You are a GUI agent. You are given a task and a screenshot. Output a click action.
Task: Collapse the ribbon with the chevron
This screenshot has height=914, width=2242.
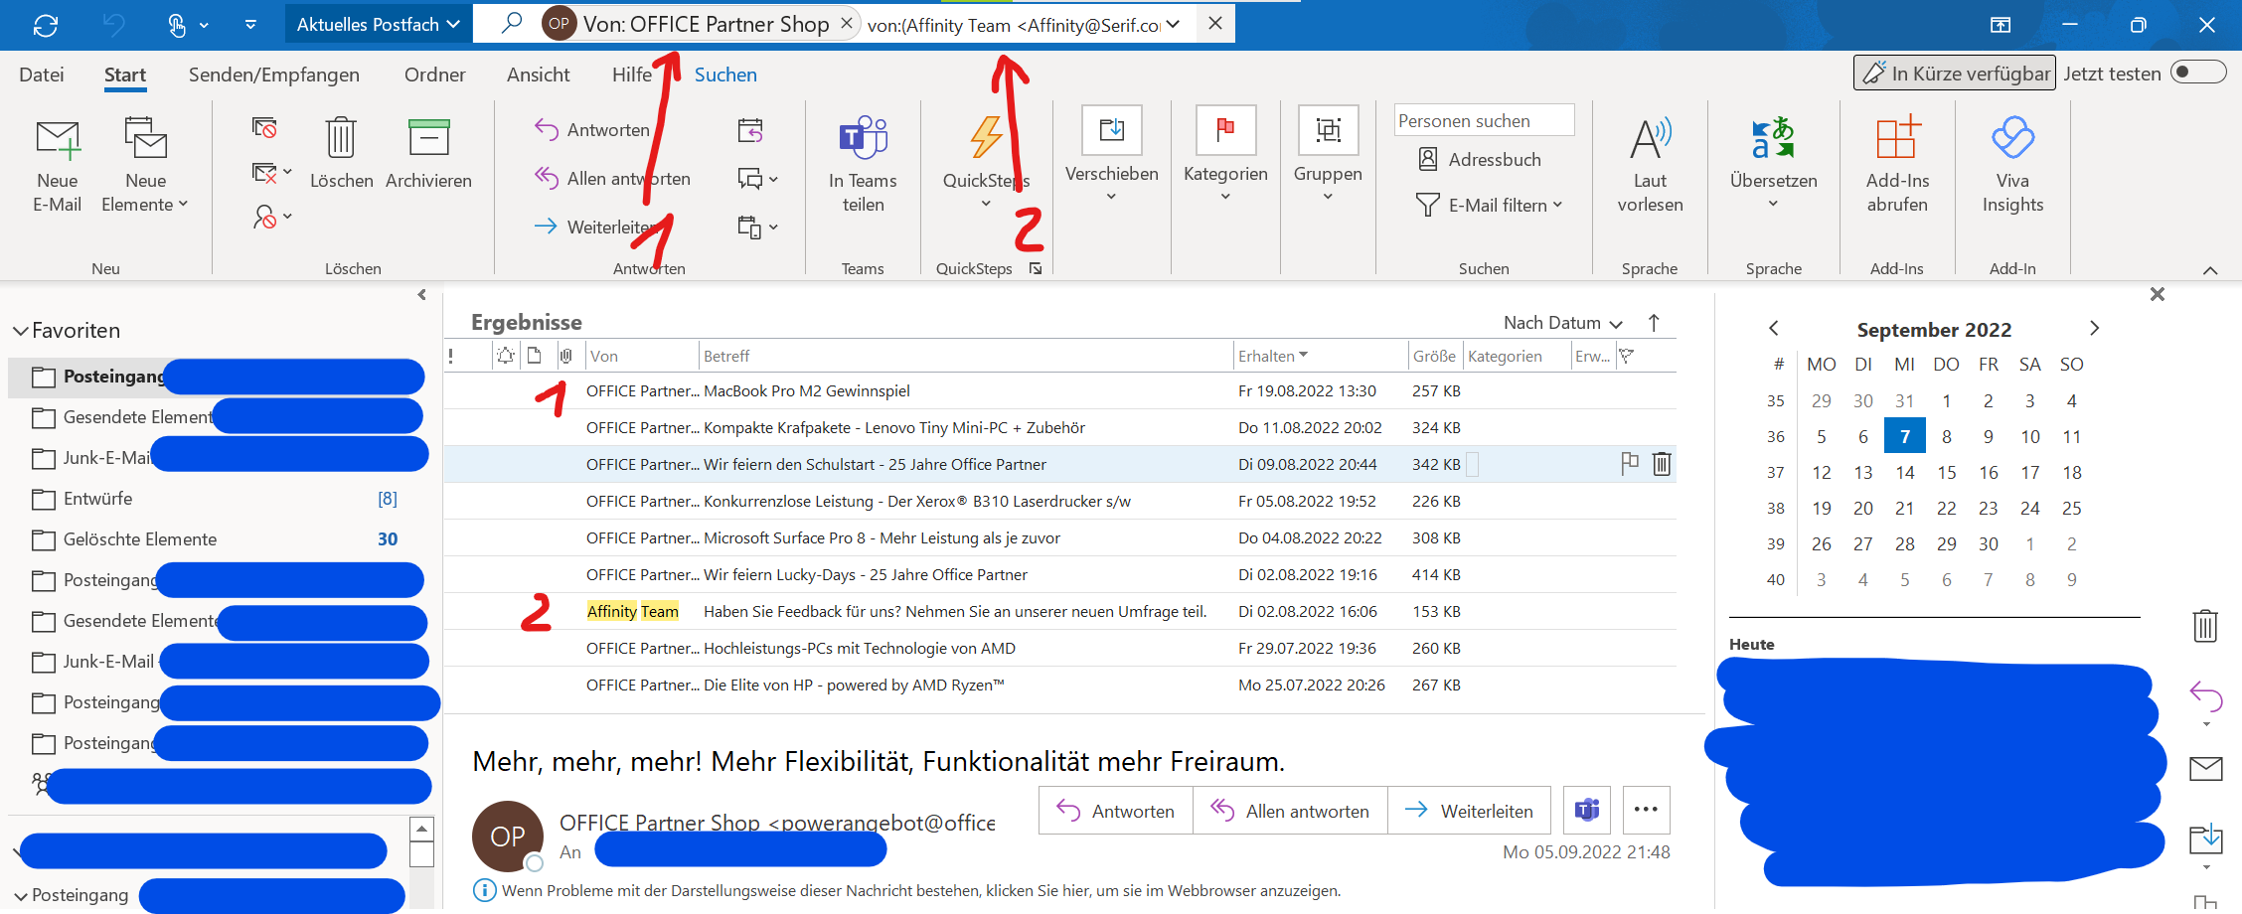point(2210,270)
